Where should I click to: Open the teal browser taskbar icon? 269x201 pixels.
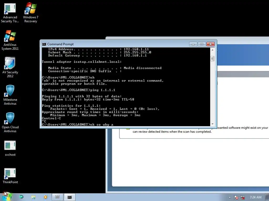tap(22, 197)
